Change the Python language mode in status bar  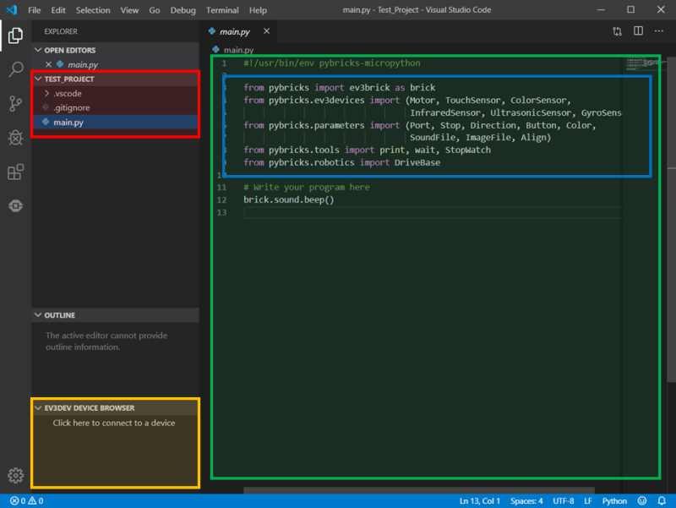click(614, 501)
